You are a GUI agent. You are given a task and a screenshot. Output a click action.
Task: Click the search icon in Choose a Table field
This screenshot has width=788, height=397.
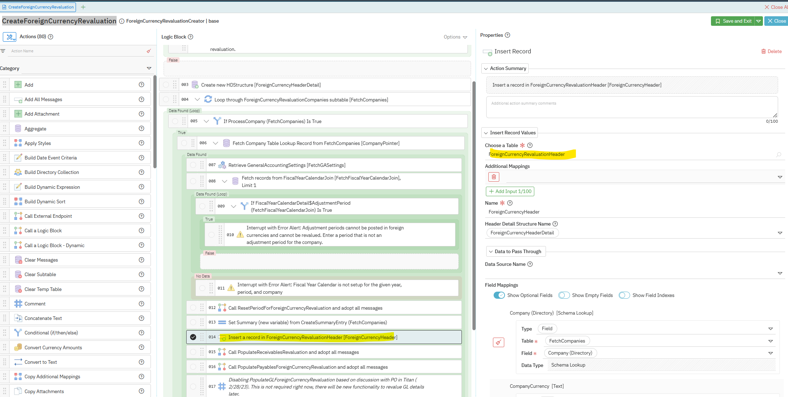pyautogui.click(x=778, y=154)
